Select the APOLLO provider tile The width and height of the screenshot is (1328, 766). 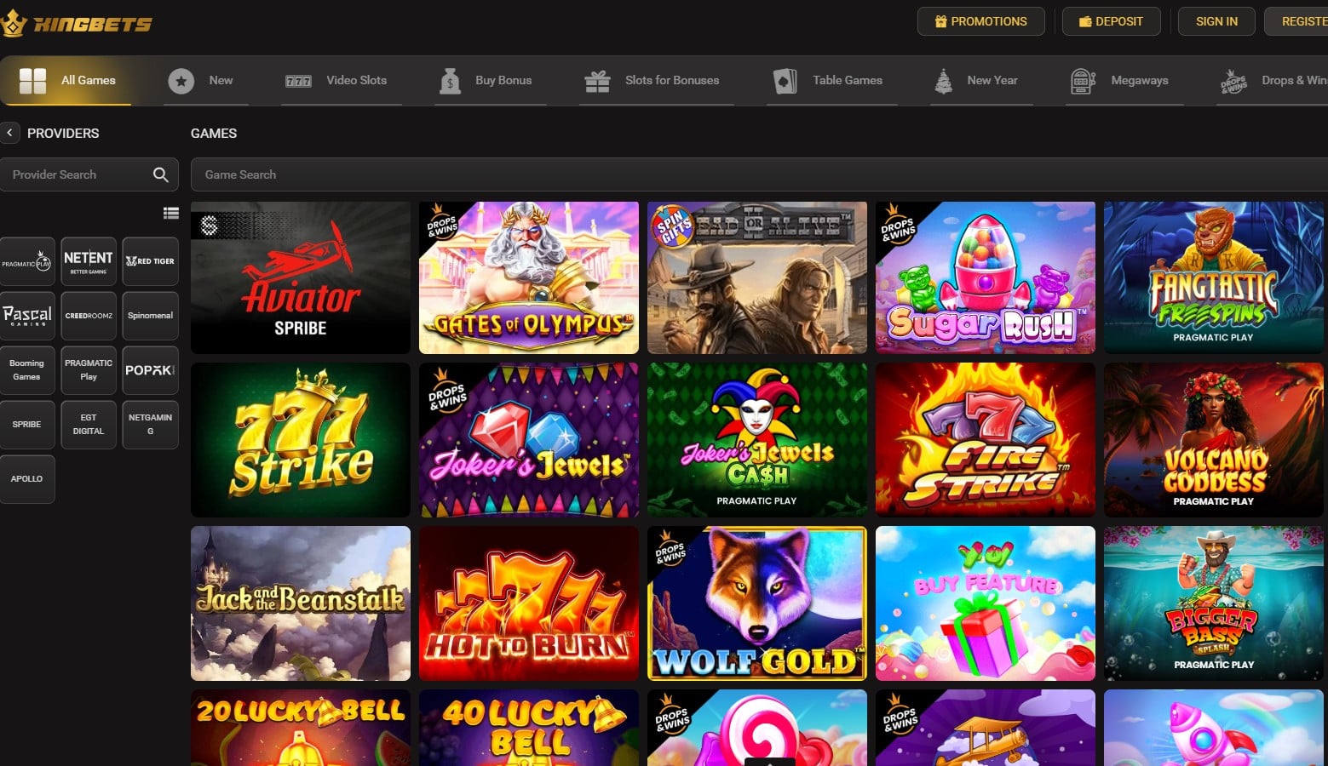(27, 479)
